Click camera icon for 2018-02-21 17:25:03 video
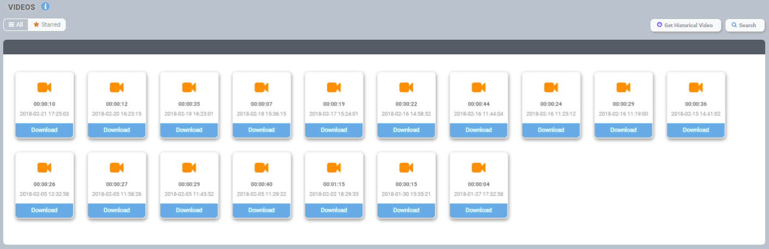Screen dimensions: 769x249 45,87
